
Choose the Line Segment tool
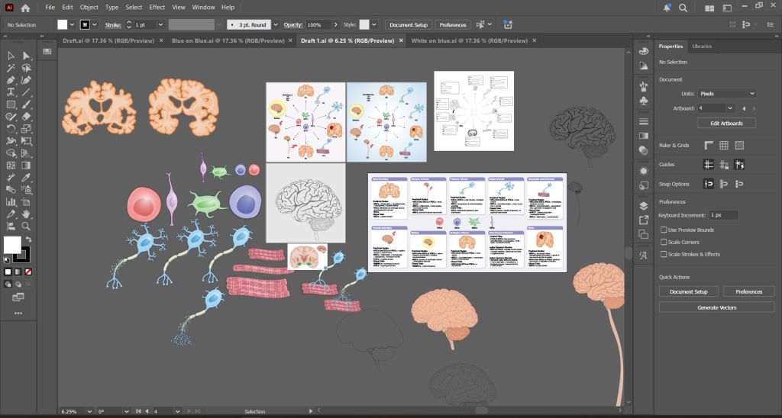coord(27,92)
